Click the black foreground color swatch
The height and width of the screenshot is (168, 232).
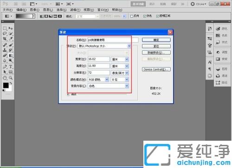[x=6, y=85]
